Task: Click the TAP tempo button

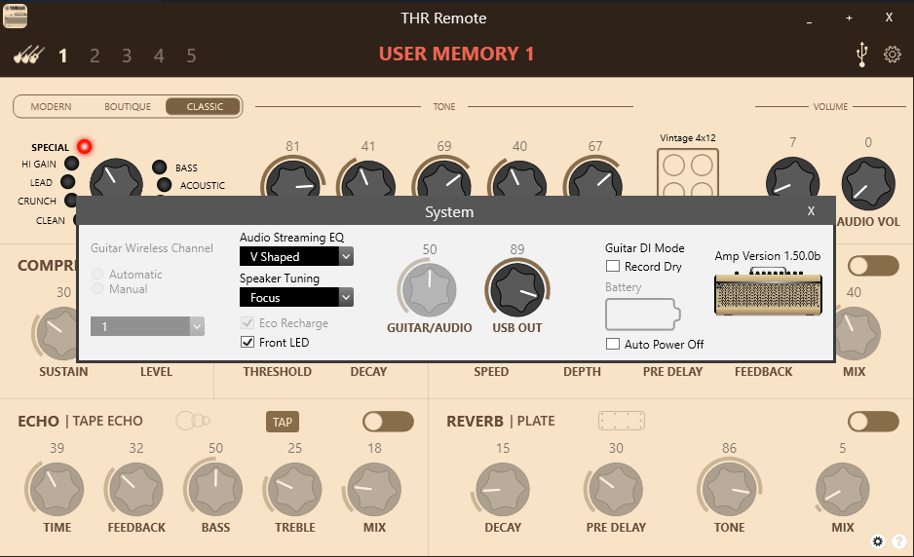Action: coord(283,422)
